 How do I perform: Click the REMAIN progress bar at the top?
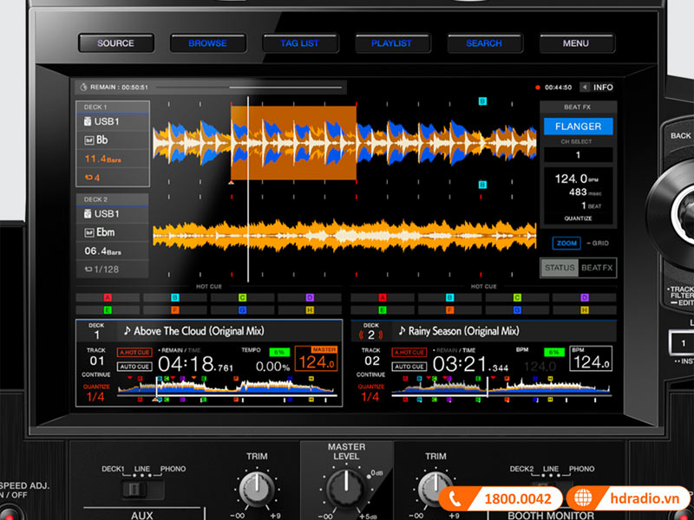point(208,87)
